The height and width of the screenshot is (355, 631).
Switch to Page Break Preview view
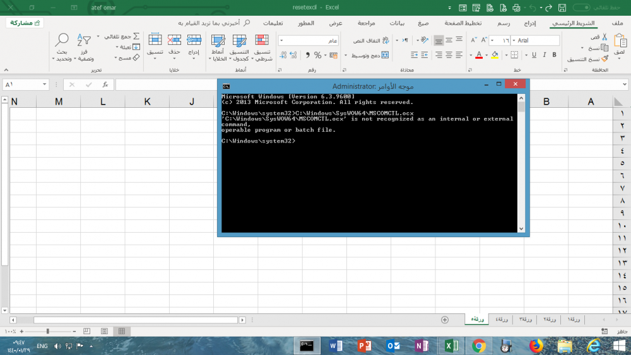point(86,331)
